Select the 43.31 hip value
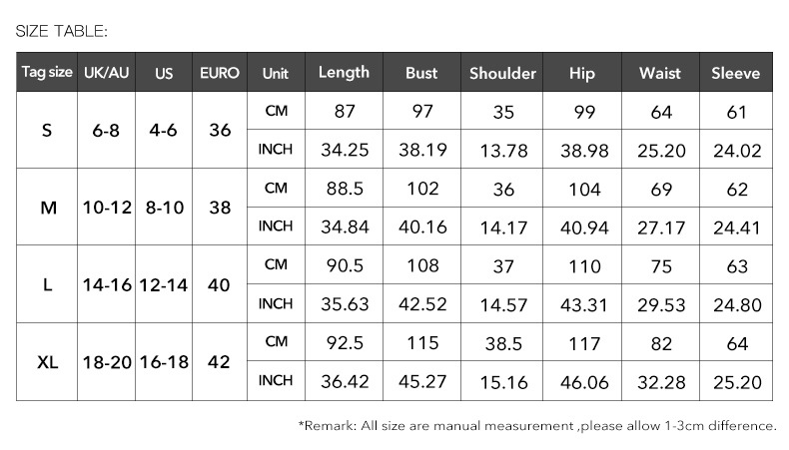The image size is (789, 450). [x=581, y=304]
